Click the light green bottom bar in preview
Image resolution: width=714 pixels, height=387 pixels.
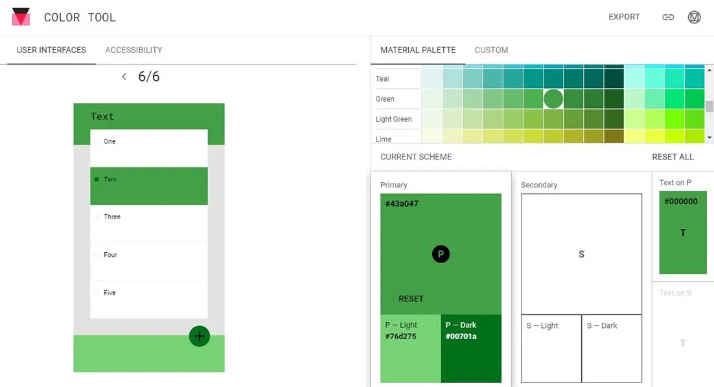[149, 354]
